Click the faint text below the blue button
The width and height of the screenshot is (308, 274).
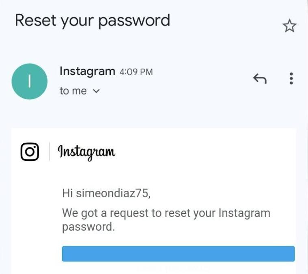point(174,268)
